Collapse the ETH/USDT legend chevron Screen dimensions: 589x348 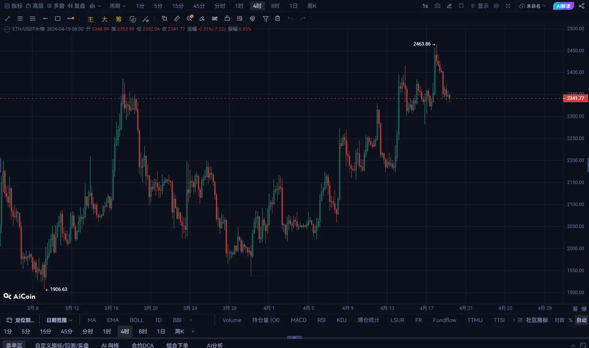click(7, 29)
